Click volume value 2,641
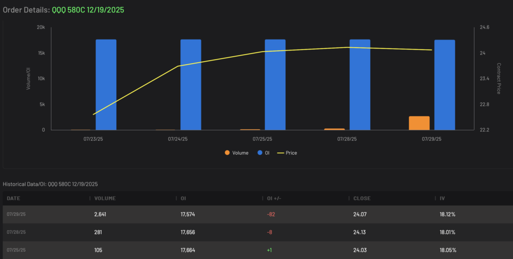The image size is (513, 259). (x=100, y=214)
